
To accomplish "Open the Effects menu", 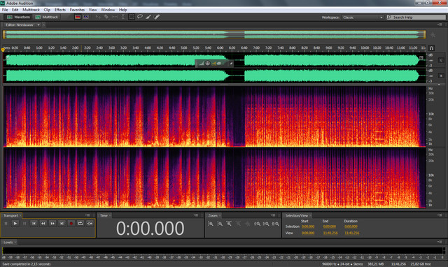I will click(x=60, y=10).
